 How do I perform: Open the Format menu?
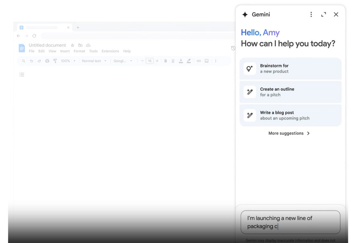click(x=79, y=51)
